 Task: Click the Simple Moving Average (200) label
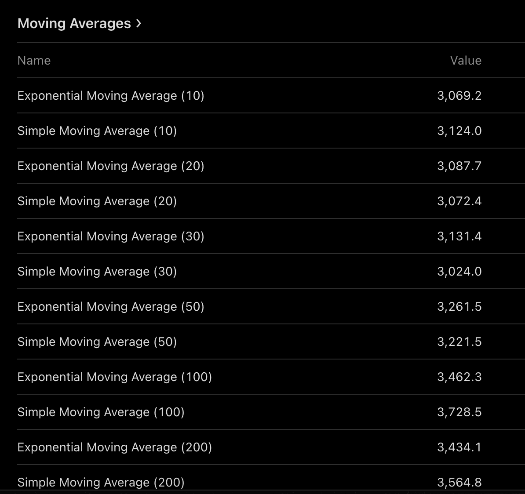[101, 483]
